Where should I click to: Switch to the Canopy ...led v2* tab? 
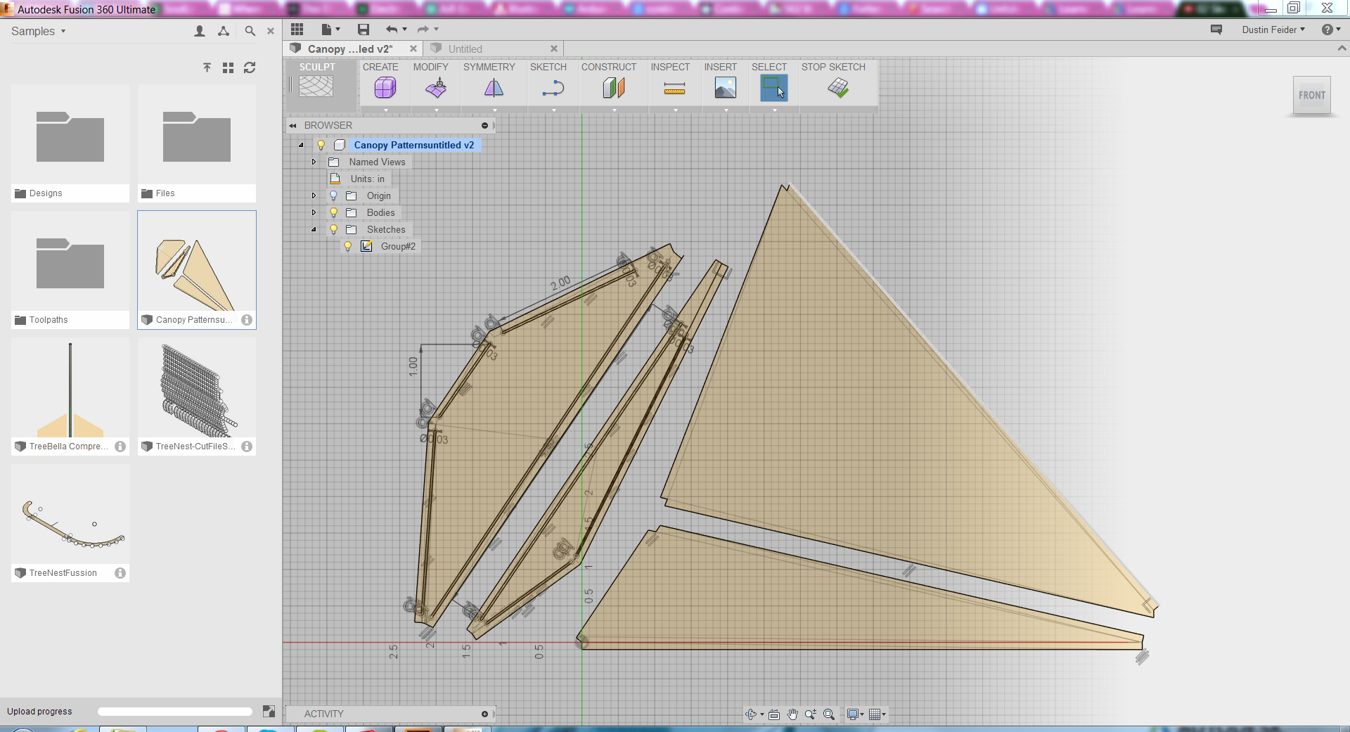pos(349,49)
